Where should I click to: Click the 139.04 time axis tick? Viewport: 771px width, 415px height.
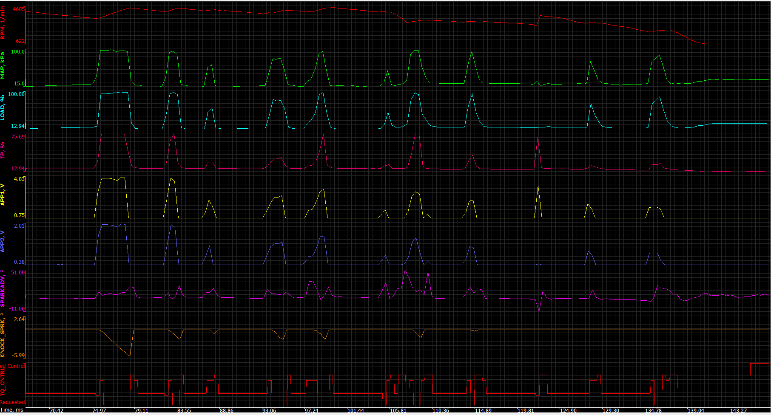(x=696, y=410)
